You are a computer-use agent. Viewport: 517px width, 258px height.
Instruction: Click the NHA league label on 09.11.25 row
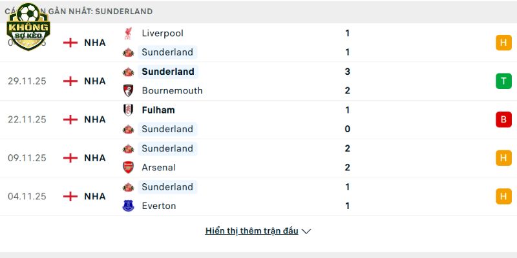[95, 158]
